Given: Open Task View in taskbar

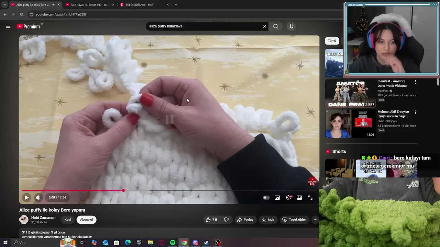Looking at the screenshot, I should [82, 243].
